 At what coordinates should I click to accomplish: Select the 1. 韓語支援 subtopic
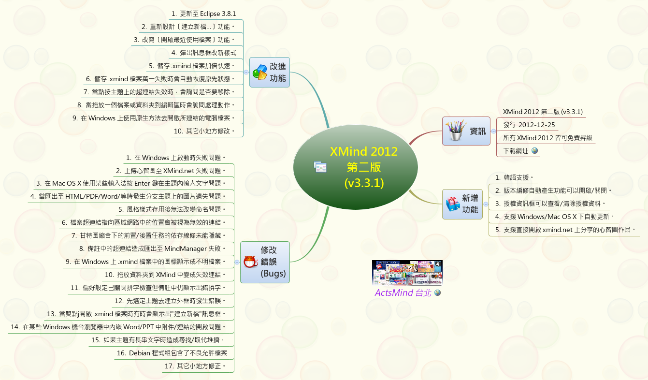point(514,178)
